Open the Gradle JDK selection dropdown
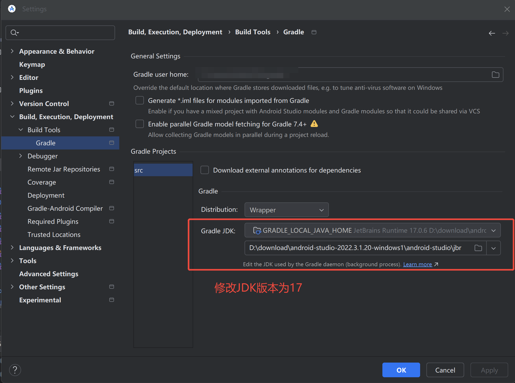Viewport: 515px width, 383px height. tap(372, 230)
